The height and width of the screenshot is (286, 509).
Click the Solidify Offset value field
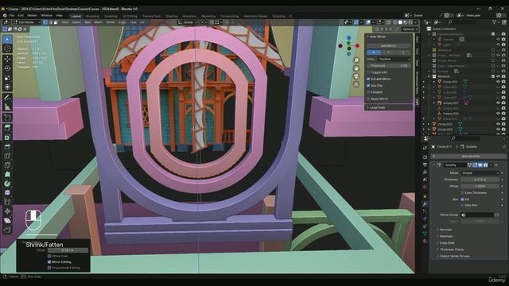coord(480,186)
